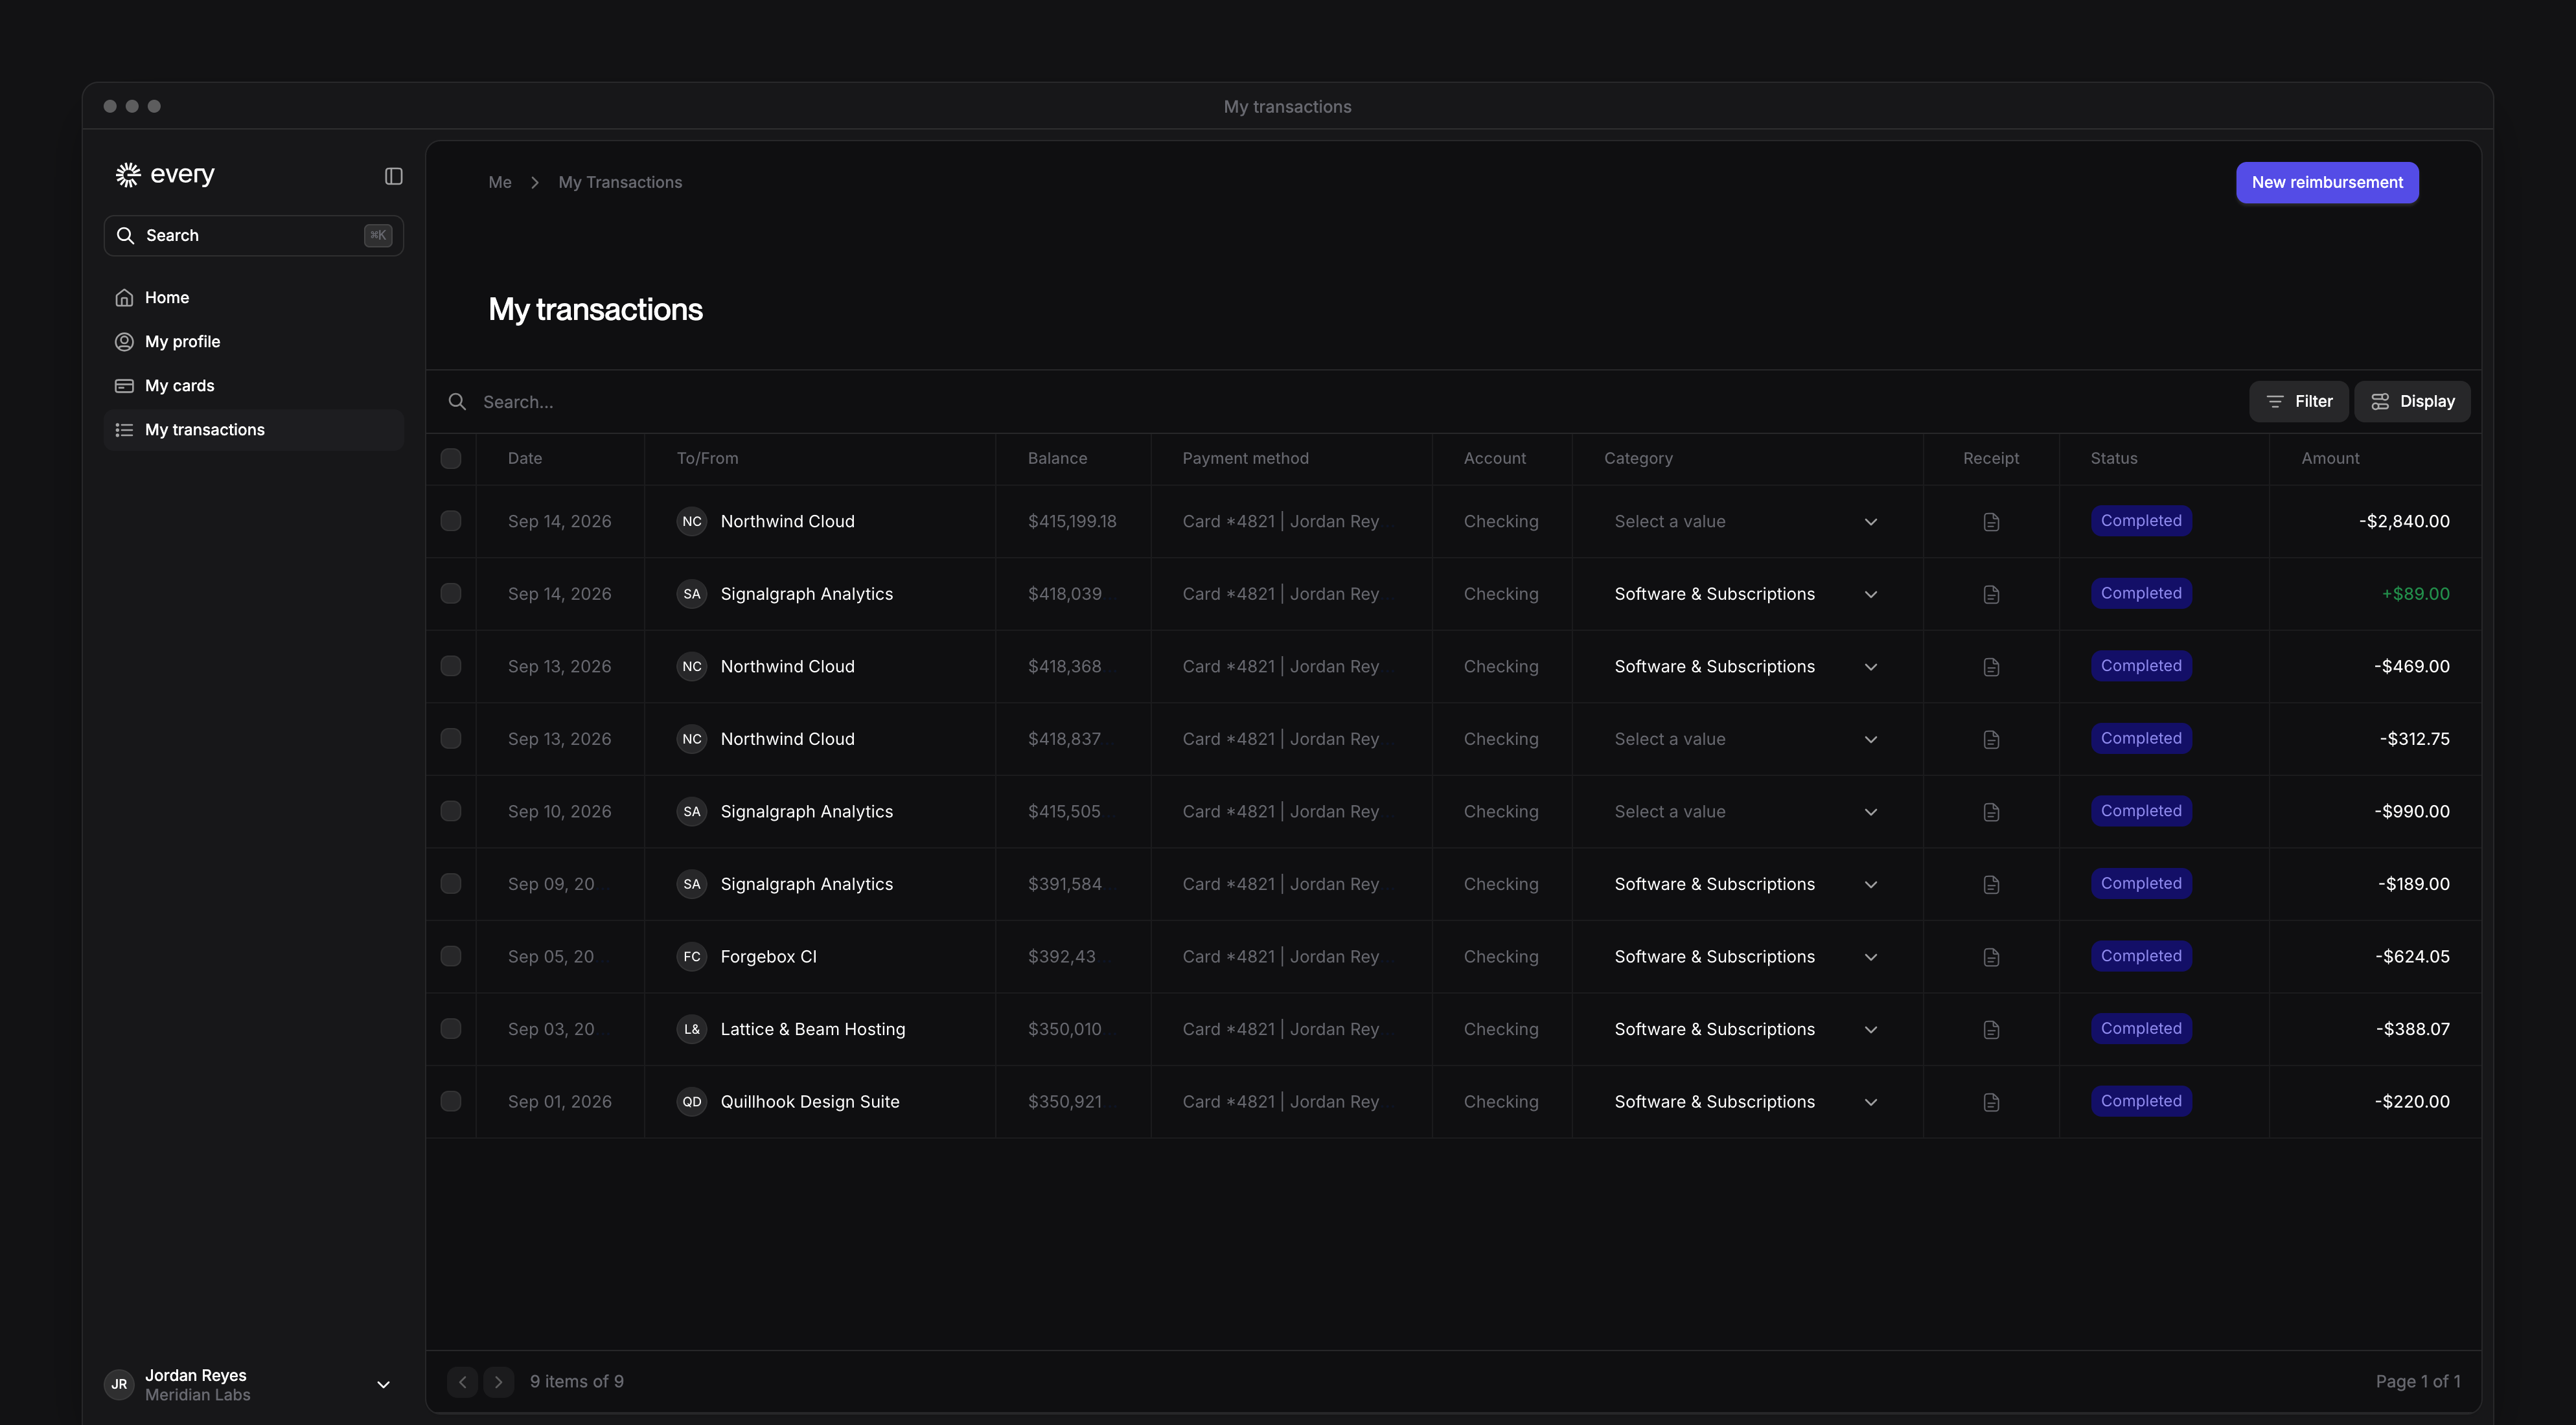Open category dropdown for -$2,840.00 transaction
This screenshot has width=2576, height=1425.
1746,521
